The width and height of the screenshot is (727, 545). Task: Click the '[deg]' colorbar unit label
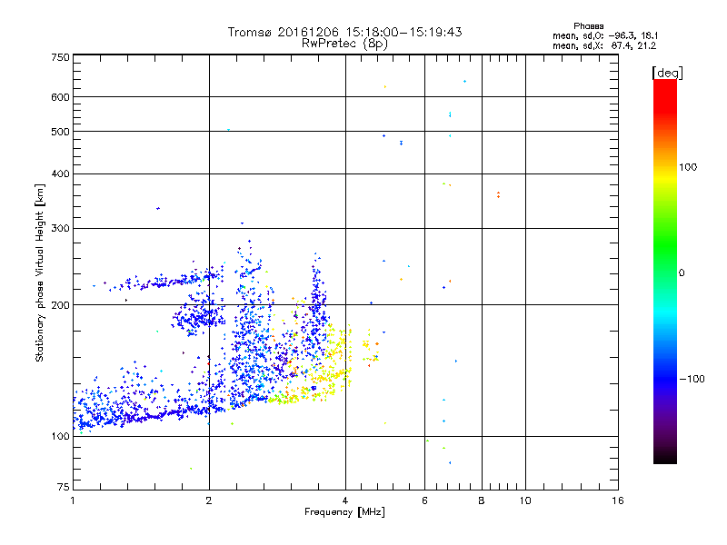coord(667,73)
